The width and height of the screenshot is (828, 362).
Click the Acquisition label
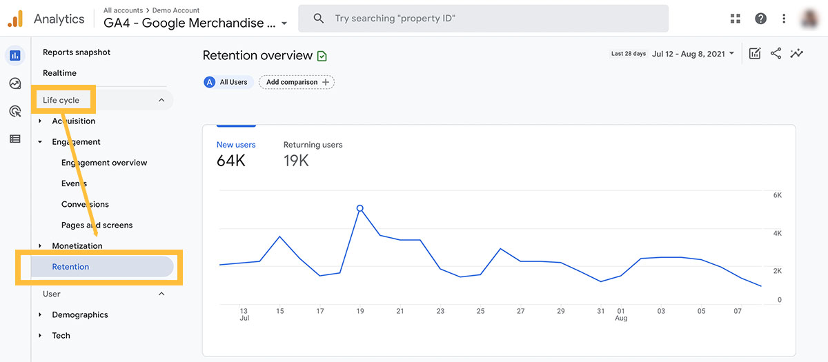pyautogui.click(x=74, y=121)
